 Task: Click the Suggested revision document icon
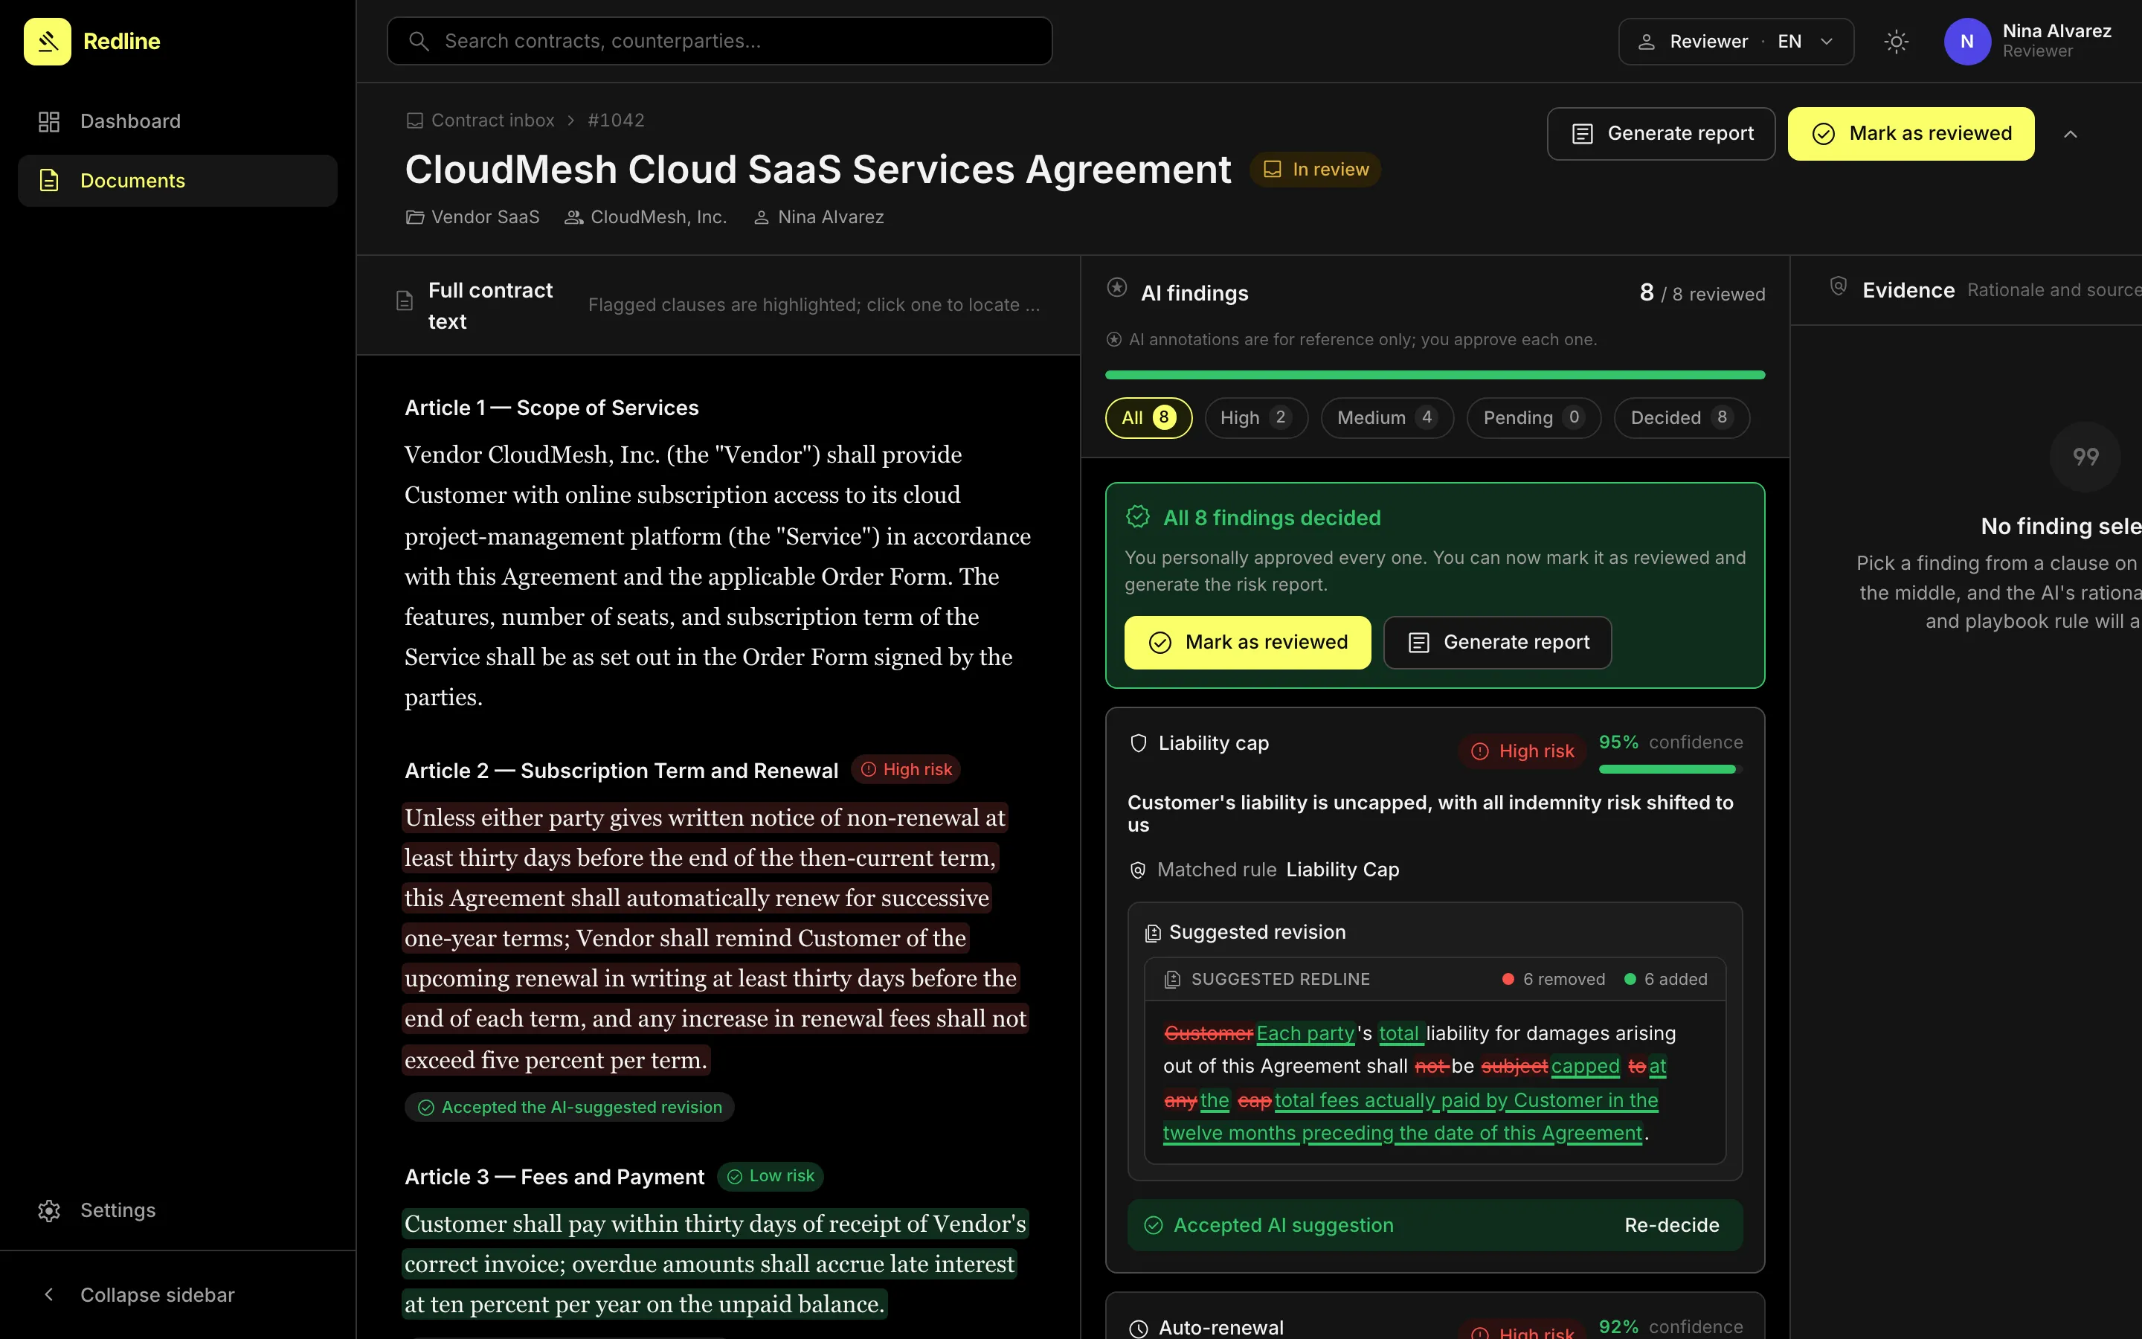click(1152, 933)
